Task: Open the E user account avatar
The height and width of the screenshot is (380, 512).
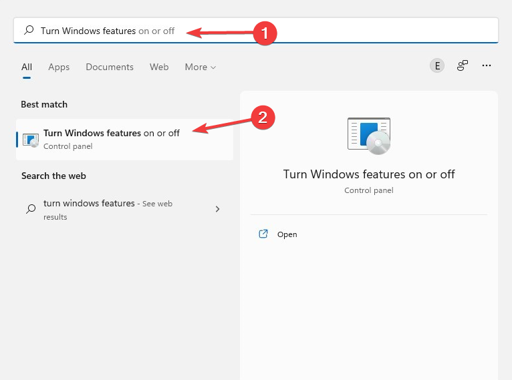Action: [x=437, y=65]
